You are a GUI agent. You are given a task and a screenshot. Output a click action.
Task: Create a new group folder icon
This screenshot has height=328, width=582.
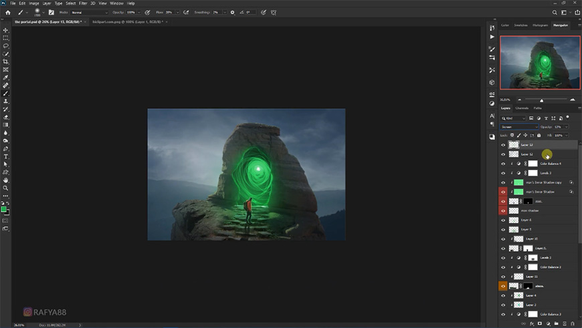click(x=556, y=323)
